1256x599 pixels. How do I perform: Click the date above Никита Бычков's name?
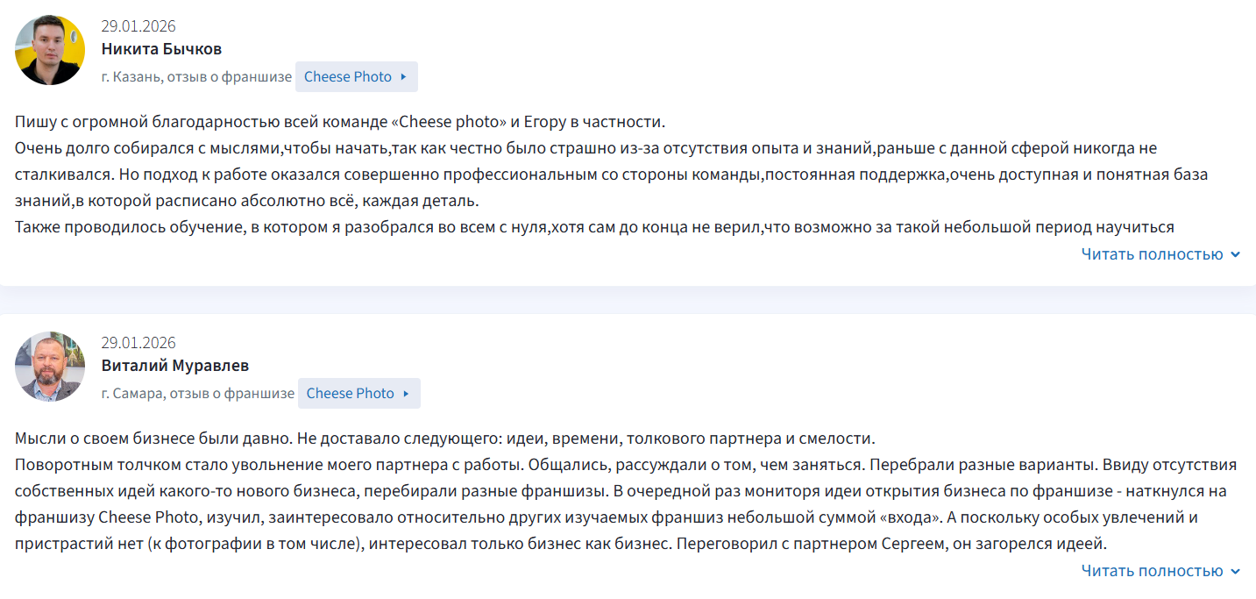click(x=138, y=26)
